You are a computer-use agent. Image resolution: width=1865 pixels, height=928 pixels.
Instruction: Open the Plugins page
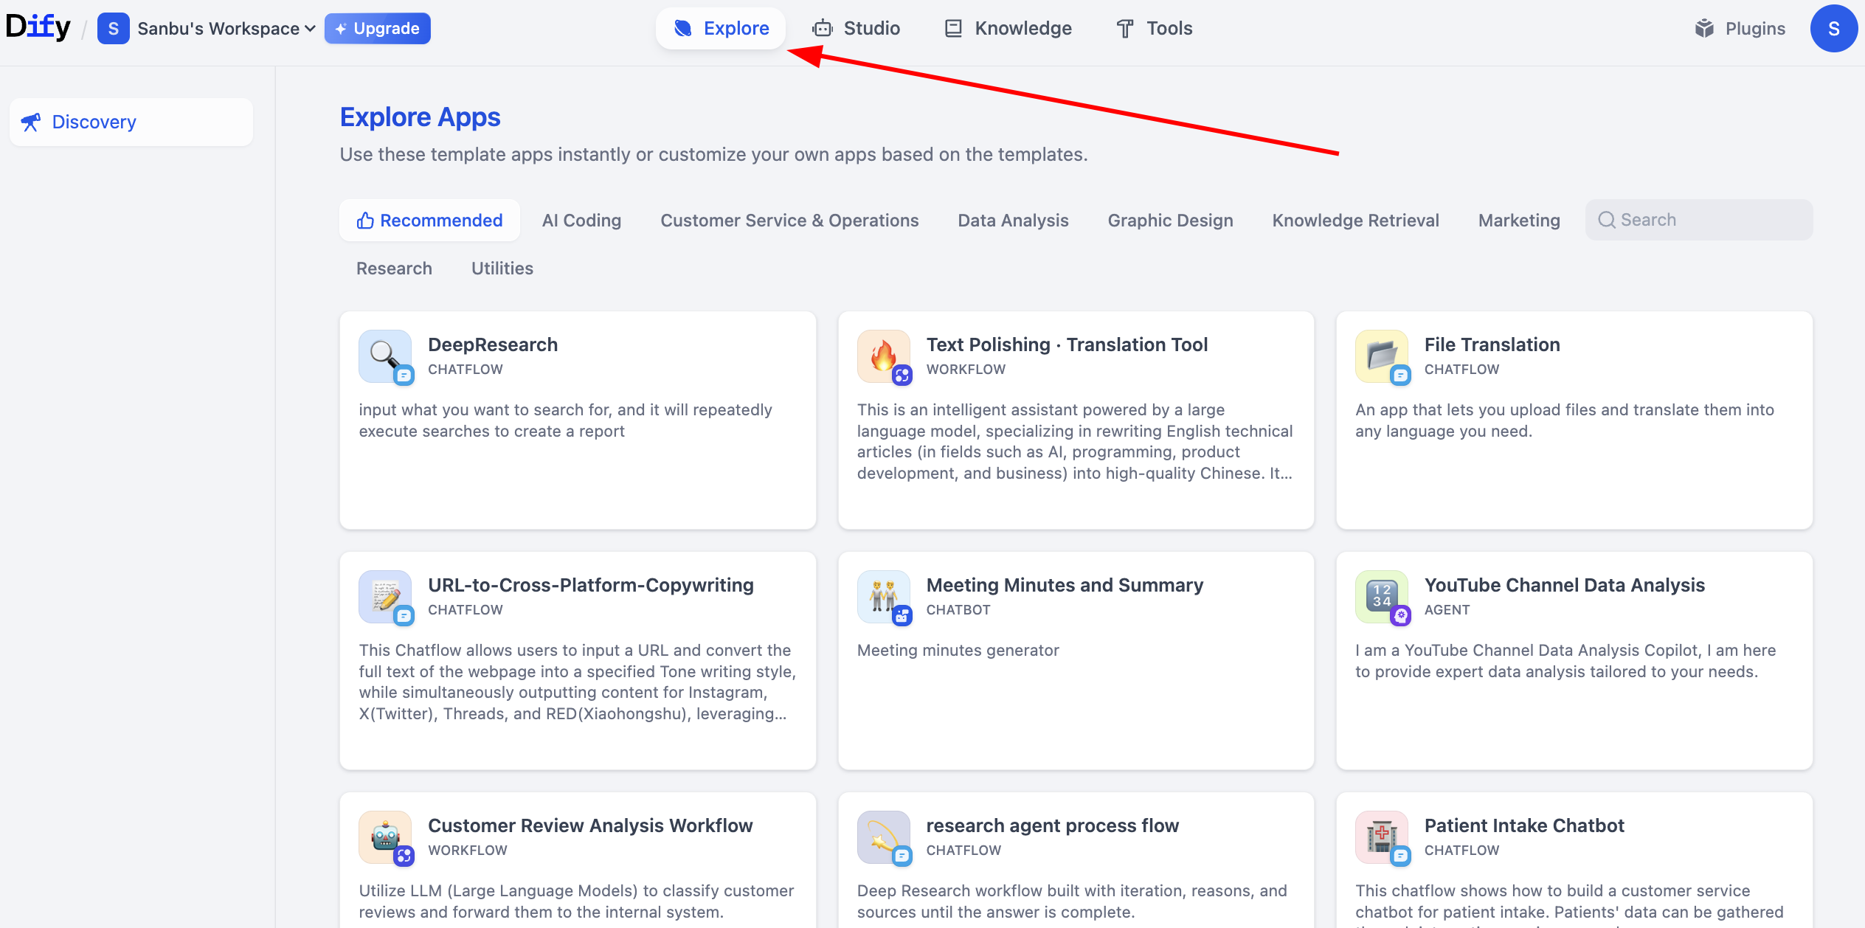(x=1740, y=29)
